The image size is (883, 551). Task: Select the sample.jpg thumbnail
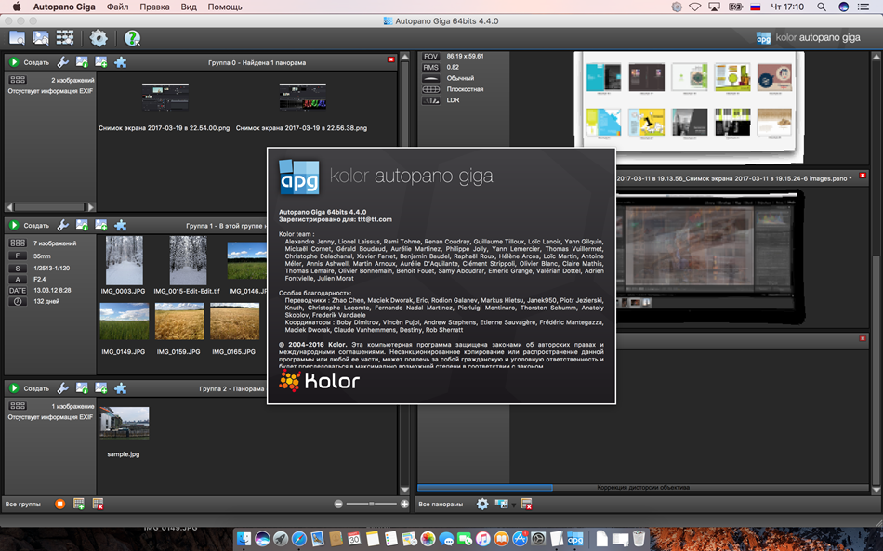coord(124,424)
